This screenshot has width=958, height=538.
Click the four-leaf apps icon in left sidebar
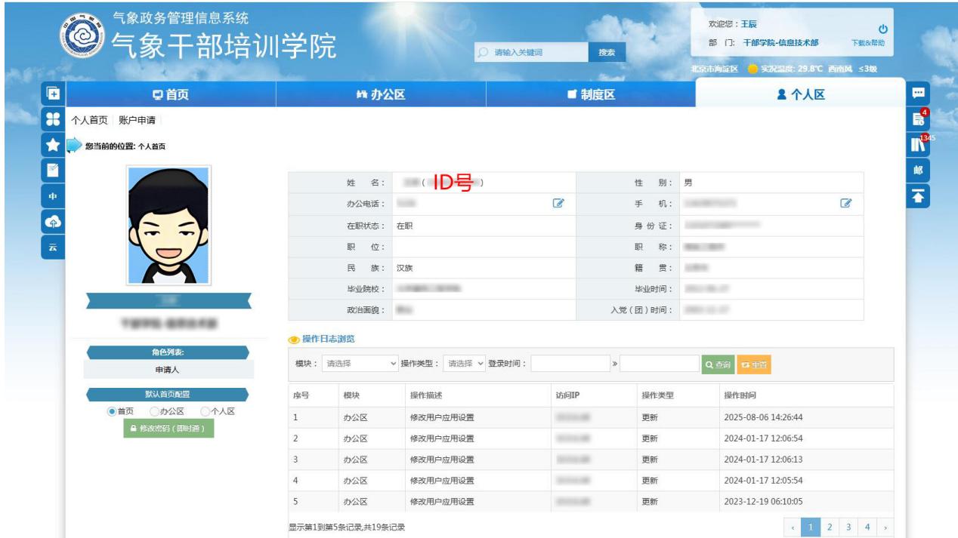(x=53, y=119)
